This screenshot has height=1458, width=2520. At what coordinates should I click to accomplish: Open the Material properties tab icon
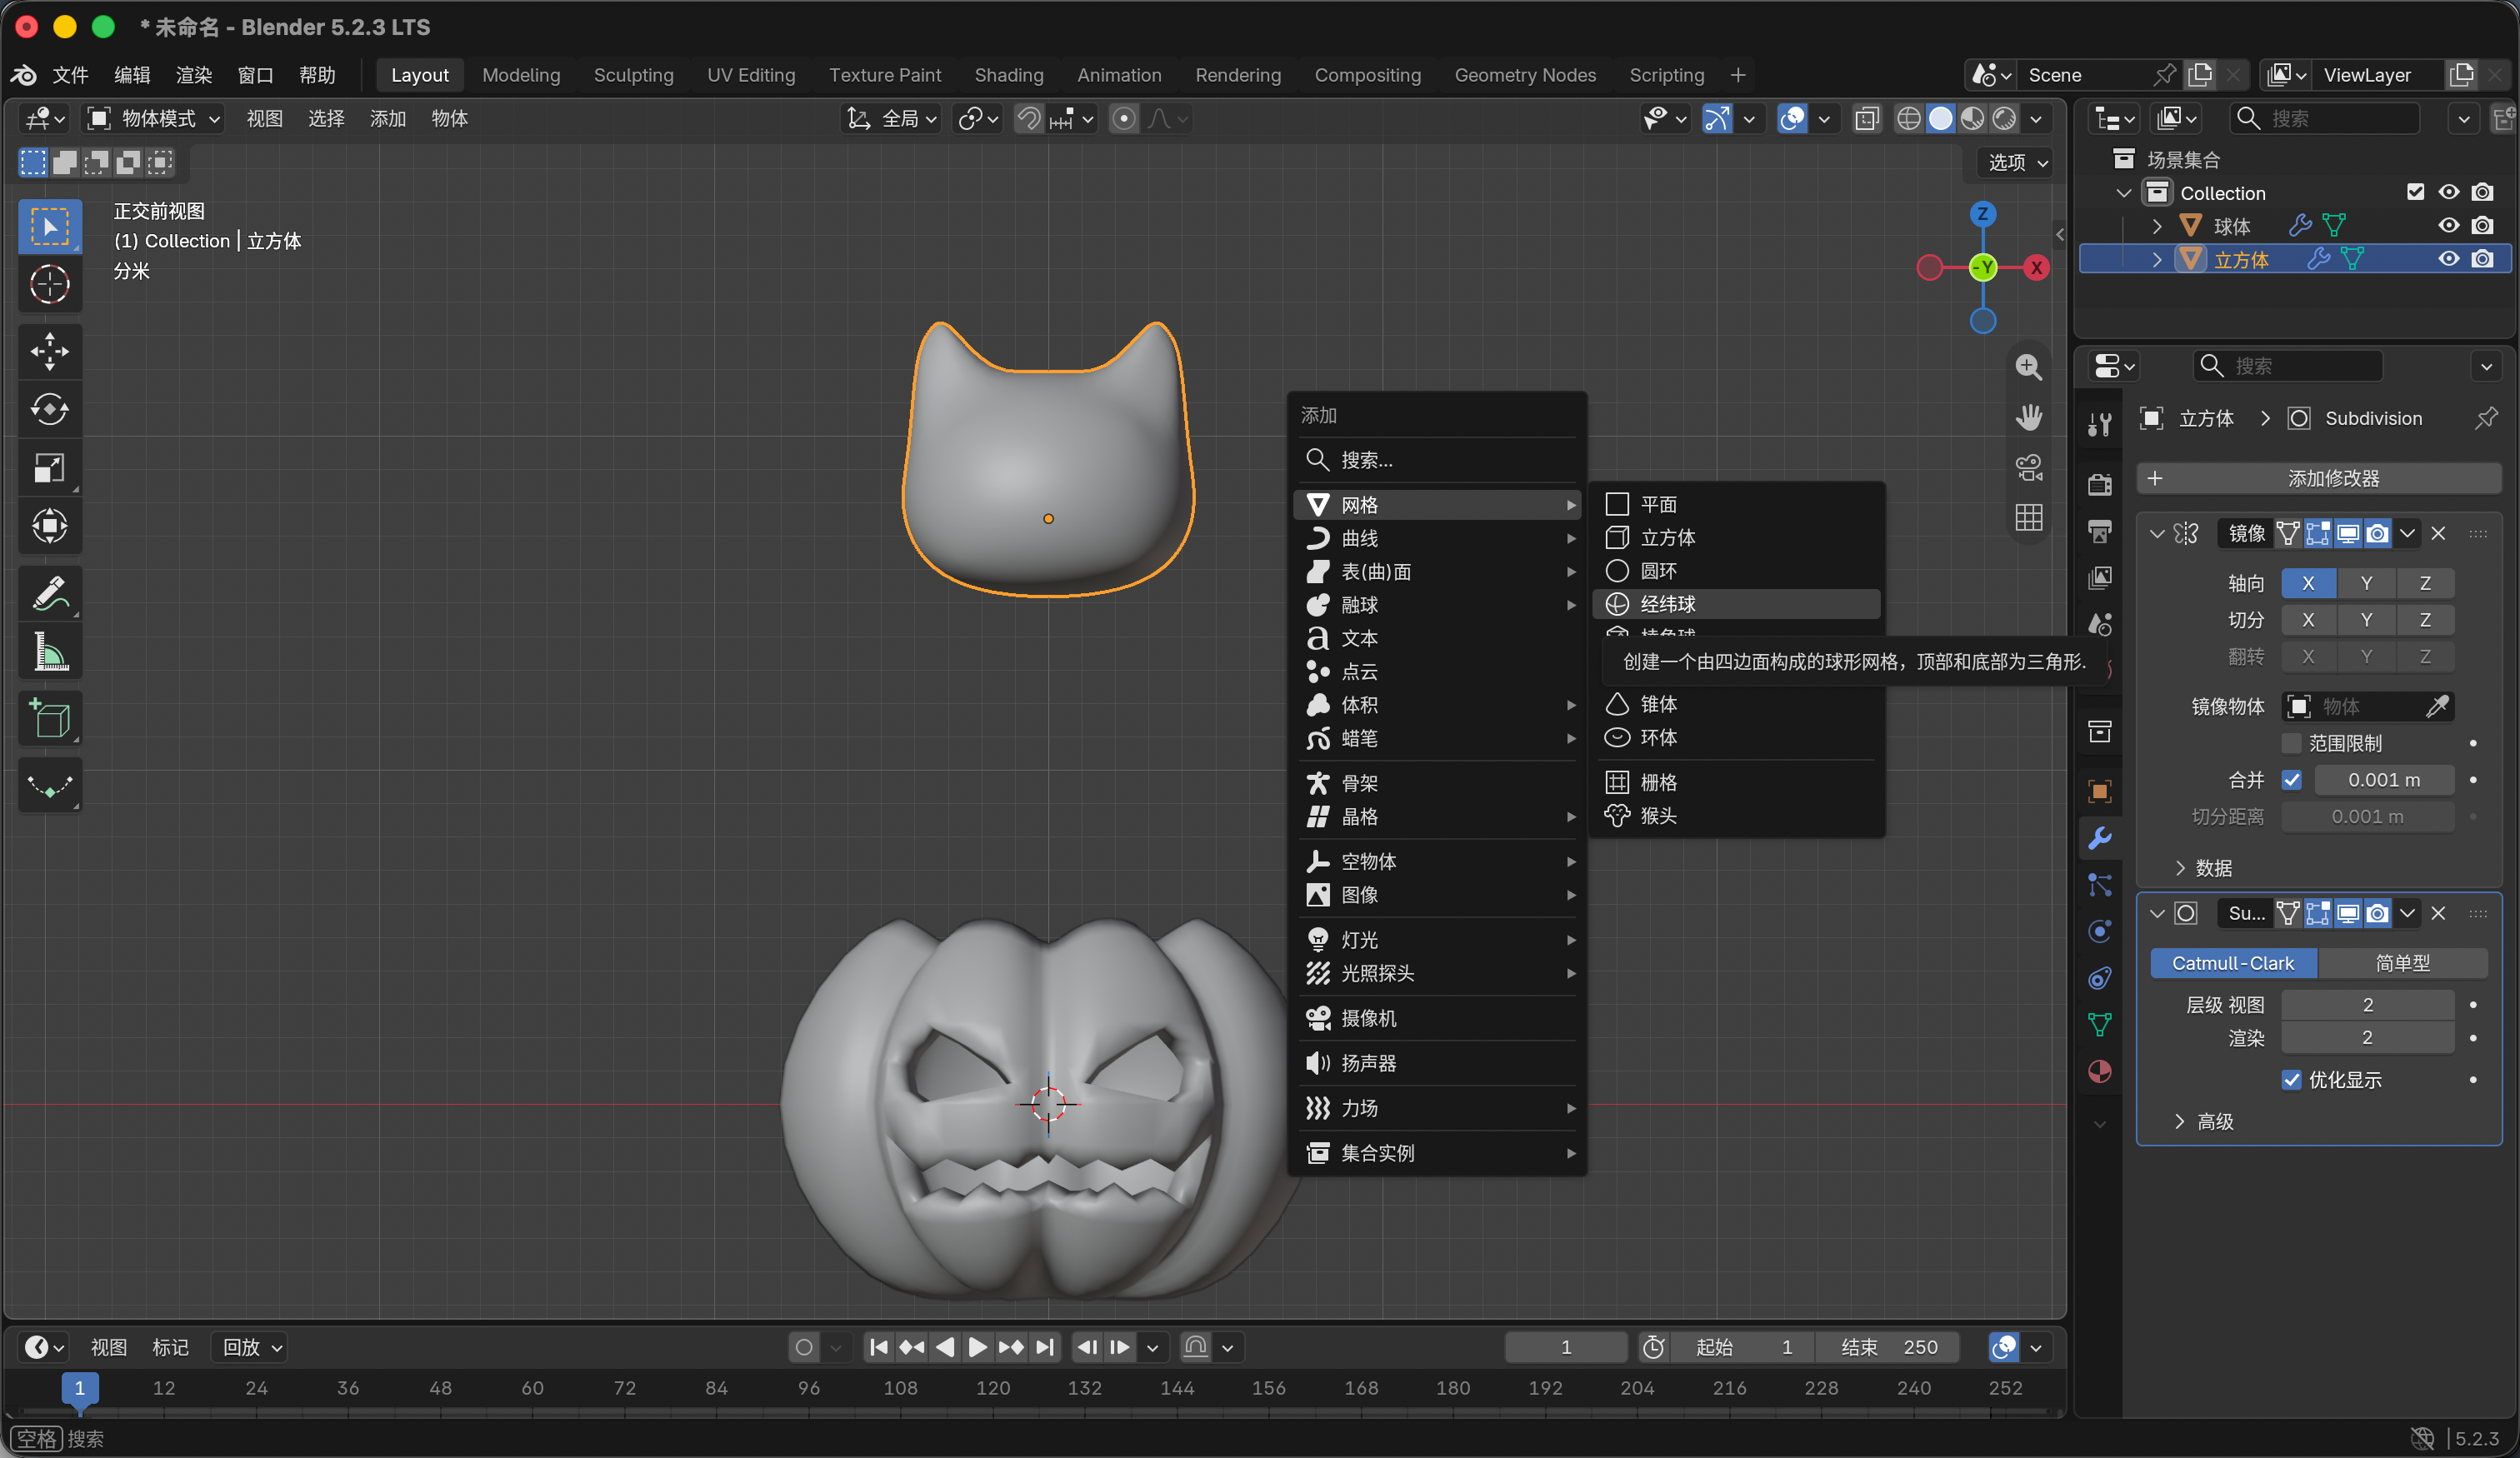click(x=2099, y=1071)
